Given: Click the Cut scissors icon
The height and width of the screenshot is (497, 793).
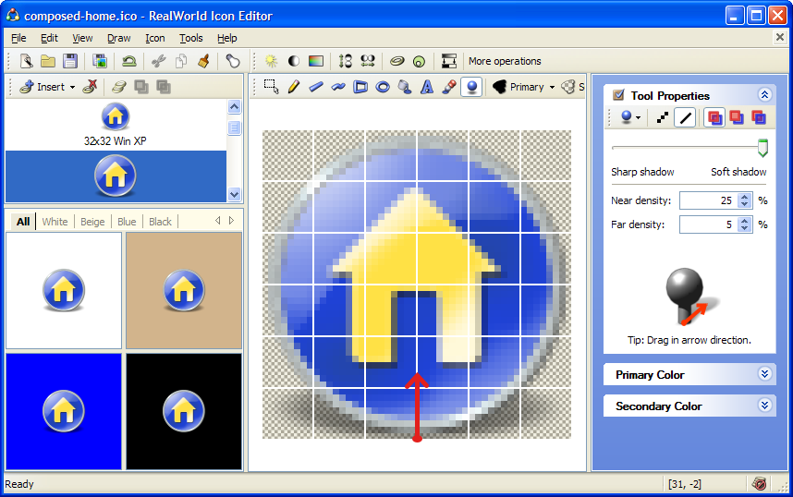Looking at the screenshot, I should pos(159,61).
